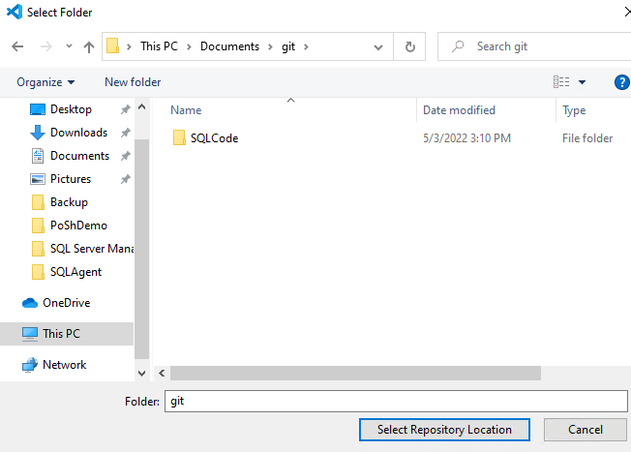Change the view layout icon
This screenshot has width=631, height=452.
561,82
